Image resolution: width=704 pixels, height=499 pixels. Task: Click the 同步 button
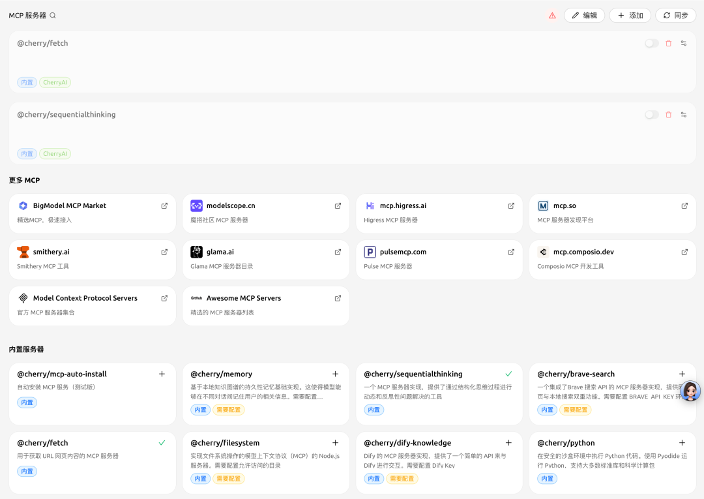675,16
